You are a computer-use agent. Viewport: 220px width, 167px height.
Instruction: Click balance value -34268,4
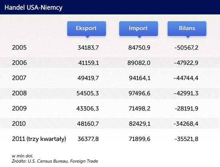tap(186, 124)
